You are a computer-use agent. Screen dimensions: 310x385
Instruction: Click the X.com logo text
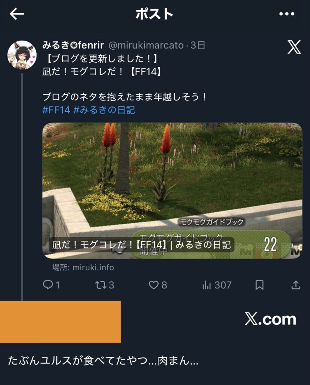click(x=271, y=319)
